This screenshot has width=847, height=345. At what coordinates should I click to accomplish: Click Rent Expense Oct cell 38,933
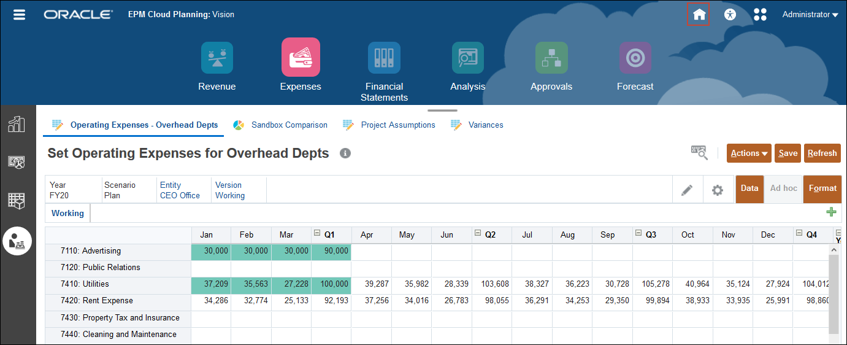692,301
